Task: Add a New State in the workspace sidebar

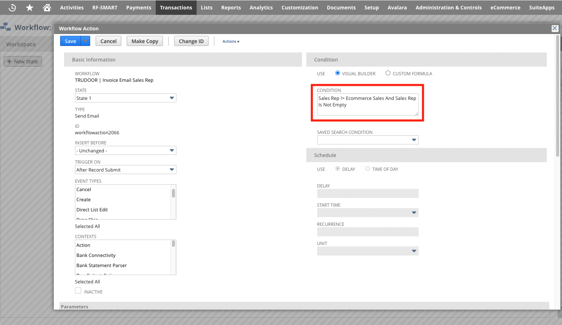Action: (x=22, y=61)
